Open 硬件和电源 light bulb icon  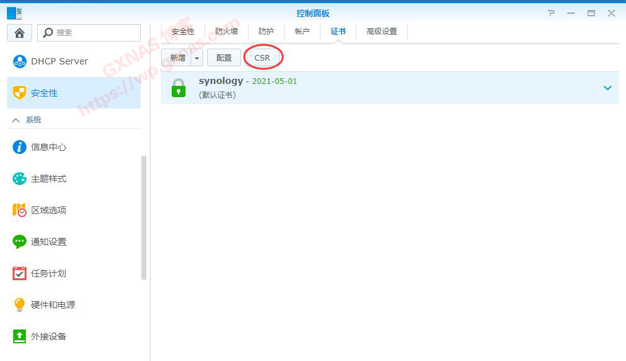coord(20,305)
